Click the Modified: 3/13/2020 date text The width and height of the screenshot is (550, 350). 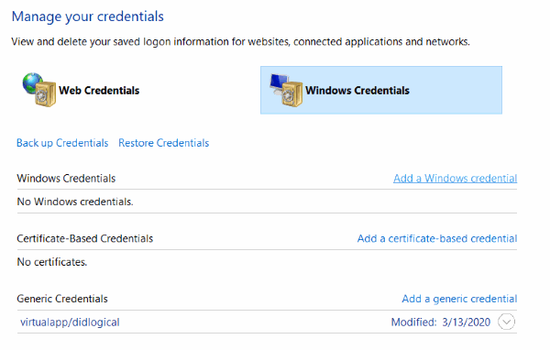[x=441, y=323]
